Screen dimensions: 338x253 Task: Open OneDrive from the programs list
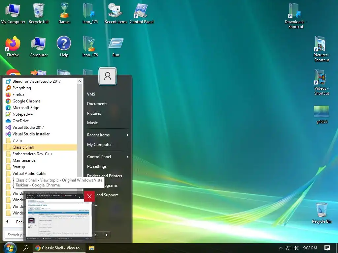click(x=40, y=121)
